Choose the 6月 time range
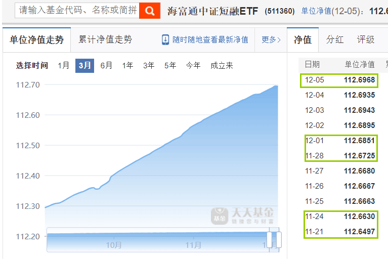Screen dimensions: 388x259 pyautogui.click(x=106, y=66)
